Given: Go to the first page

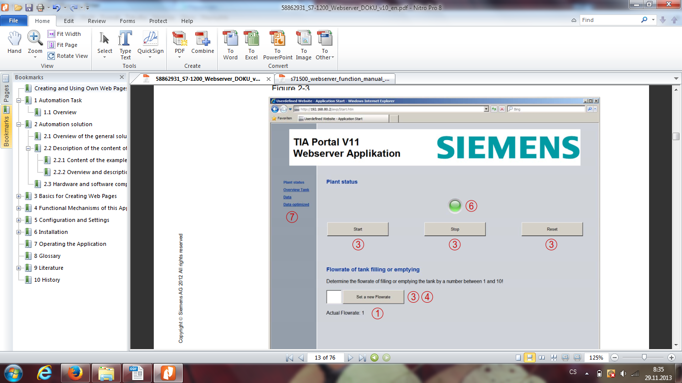Looking at the screenshot, I should (289, 358).
